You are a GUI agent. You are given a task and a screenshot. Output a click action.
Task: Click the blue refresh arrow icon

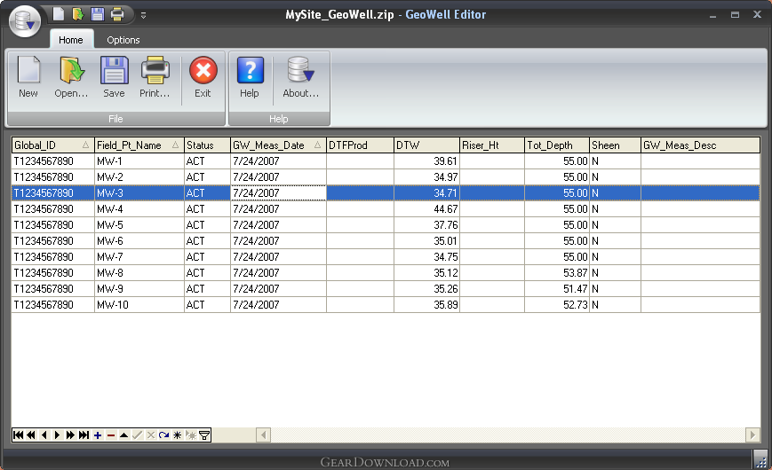click(164, 435)
